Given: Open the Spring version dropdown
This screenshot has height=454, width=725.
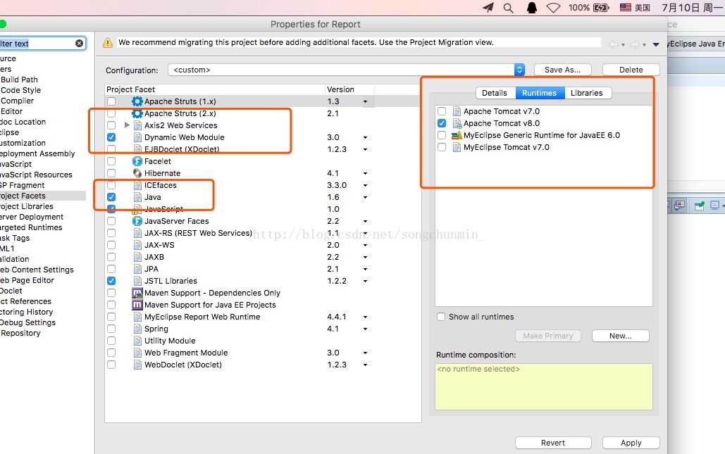Looking at the screenshot, I should click(365, 329).
